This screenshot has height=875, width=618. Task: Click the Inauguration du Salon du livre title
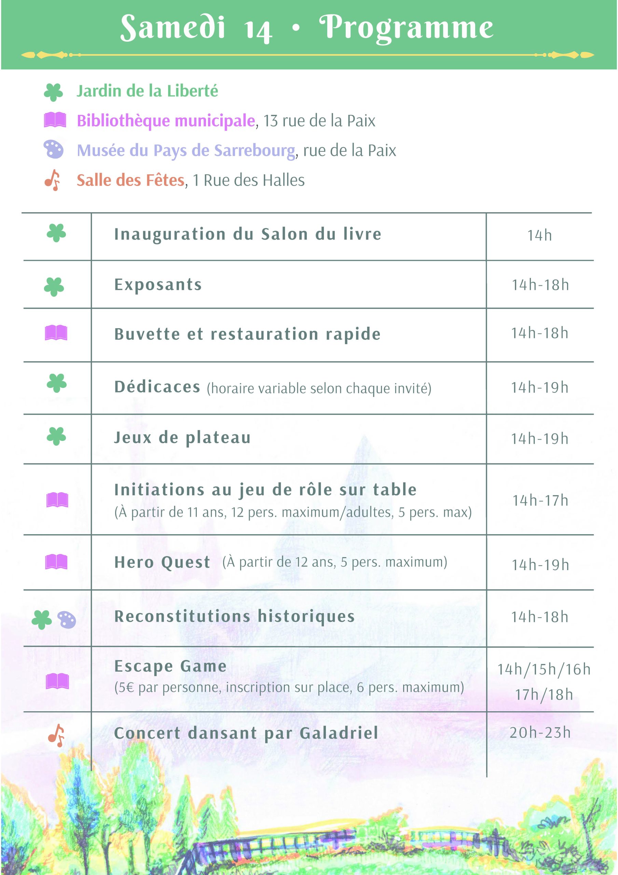click(248, 234)
